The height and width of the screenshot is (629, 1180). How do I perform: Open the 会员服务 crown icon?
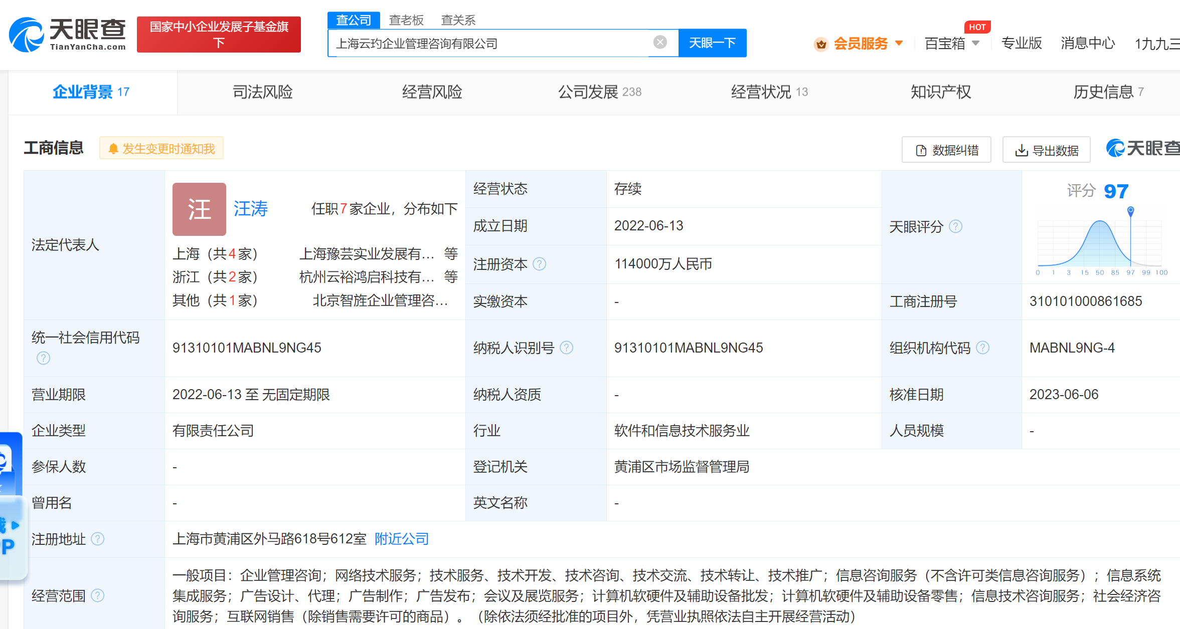(821, 44)
